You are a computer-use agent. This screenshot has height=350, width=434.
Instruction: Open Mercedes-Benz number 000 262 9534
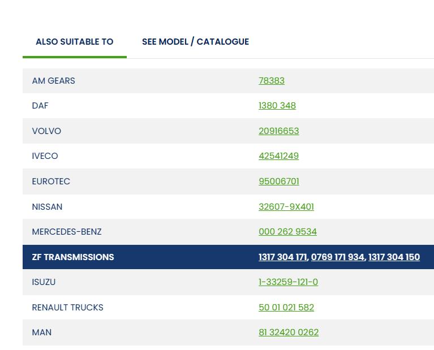(x=287, y=232)
